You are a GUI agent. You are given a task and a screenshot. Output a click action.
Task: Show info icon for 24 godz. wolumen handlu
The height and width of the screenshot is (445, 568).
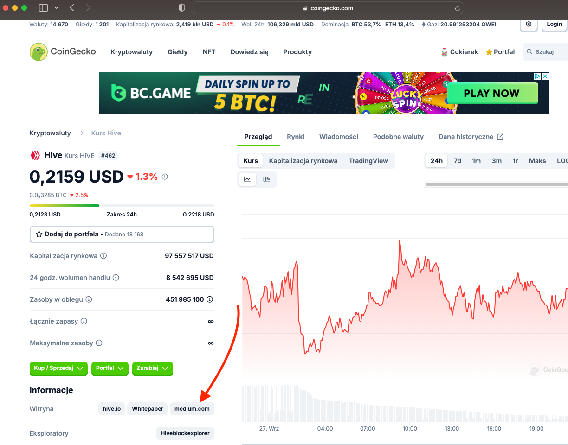pyautogui.click(x=116, y=278)
